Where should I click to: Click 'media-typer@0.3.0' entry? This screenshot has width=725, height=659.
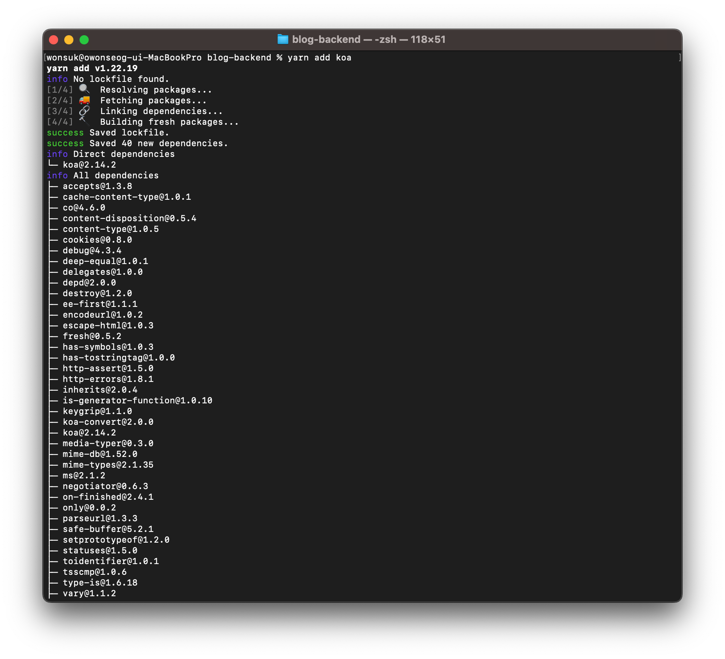point(108,444)
